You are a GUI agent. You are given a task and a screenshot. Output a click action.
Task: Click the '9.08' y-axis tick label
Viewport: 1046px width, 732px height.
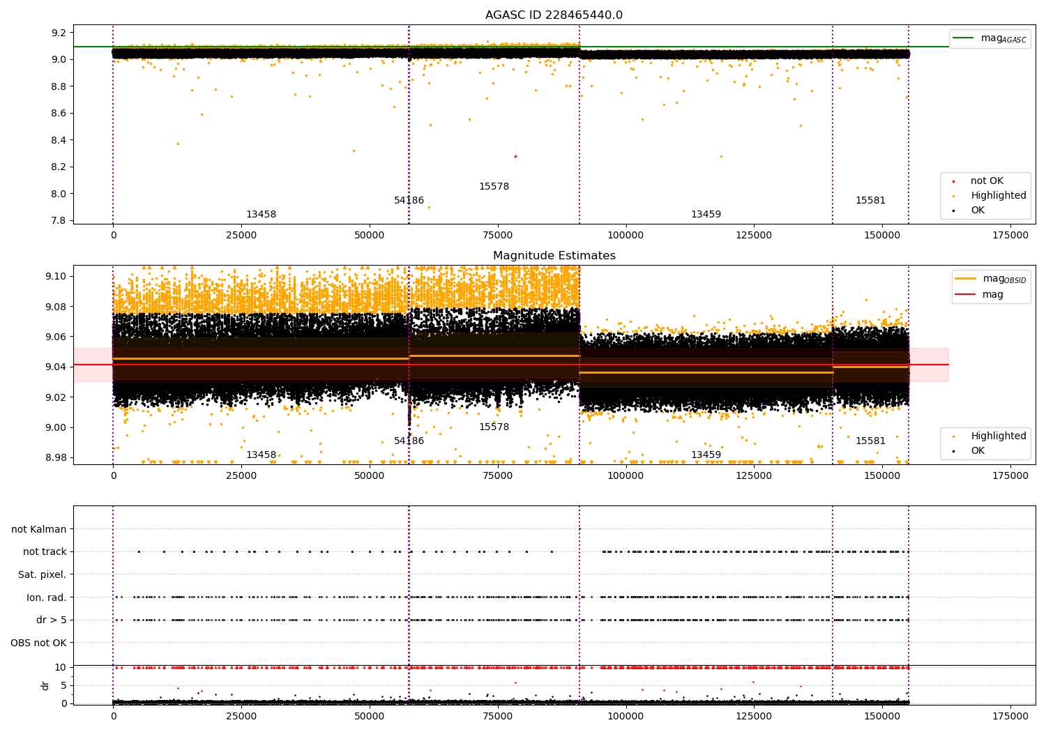tap(56, 307)
